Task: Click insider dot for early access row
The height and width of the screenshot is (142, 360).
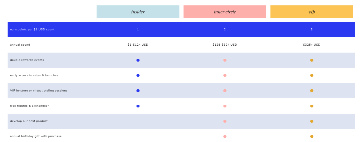Action: (x=138, y=75)
